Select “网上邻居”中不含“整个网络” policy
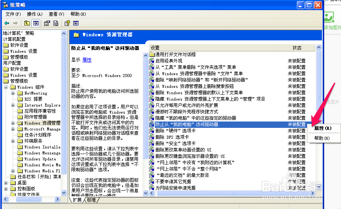 (x=189, y=169)
